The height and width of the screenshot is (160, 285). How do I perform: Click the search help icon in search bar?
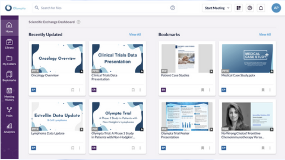pos(173,8)
